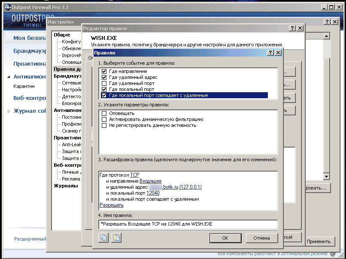Screen dimensions: 346x259
Task: Toggle 'Где локальный порт совпадает с удаленным'
Action: pos(104,96)
